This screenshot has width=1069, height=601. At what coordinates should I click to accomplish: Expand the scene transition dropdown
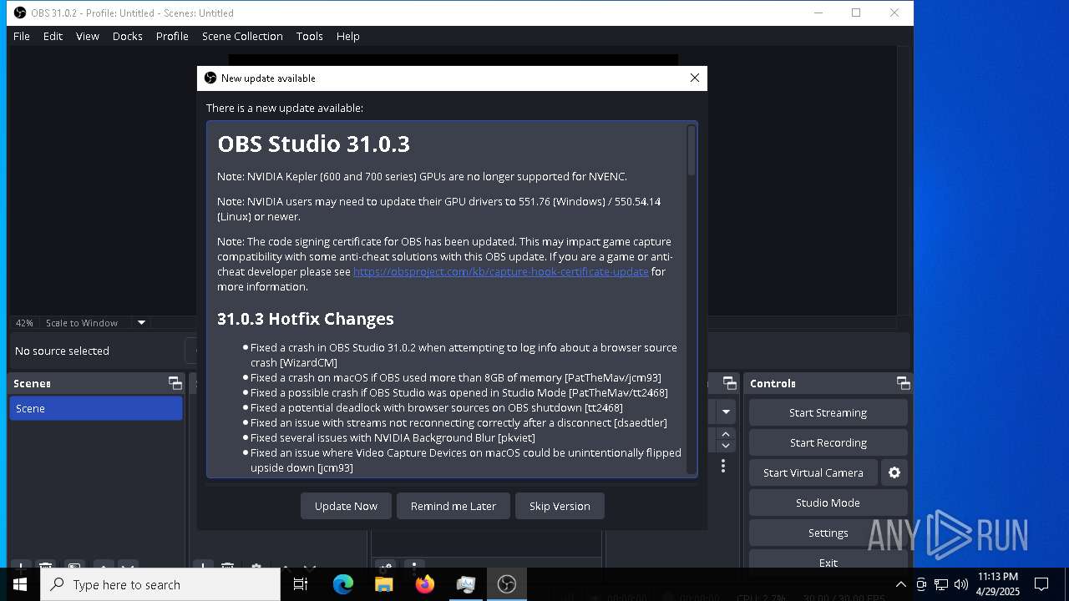tap(726, 412)
